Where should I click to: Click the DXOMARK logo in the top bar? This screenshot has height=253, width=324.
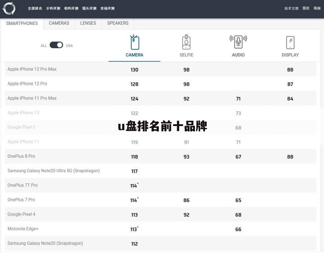9,9
